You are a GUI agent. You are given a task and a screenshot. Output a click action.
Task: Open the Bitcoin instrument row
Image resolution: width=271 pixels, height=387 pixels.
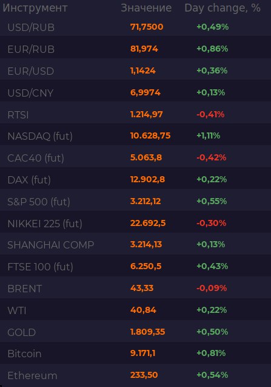point(136,354)
